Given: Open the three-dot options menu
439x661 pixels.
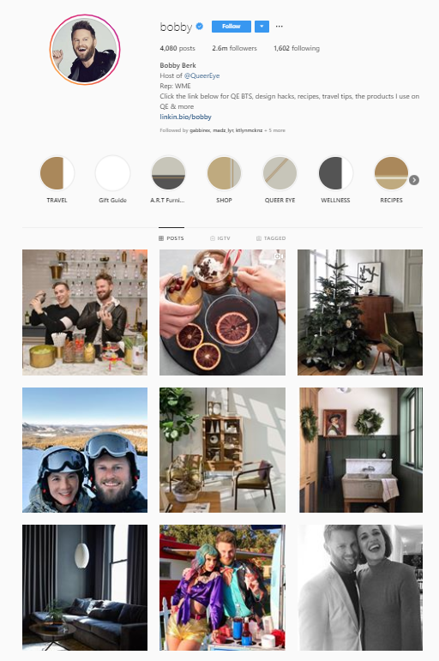Looking at the screenshot, I should pyautogui.click(x=280, y=26).
